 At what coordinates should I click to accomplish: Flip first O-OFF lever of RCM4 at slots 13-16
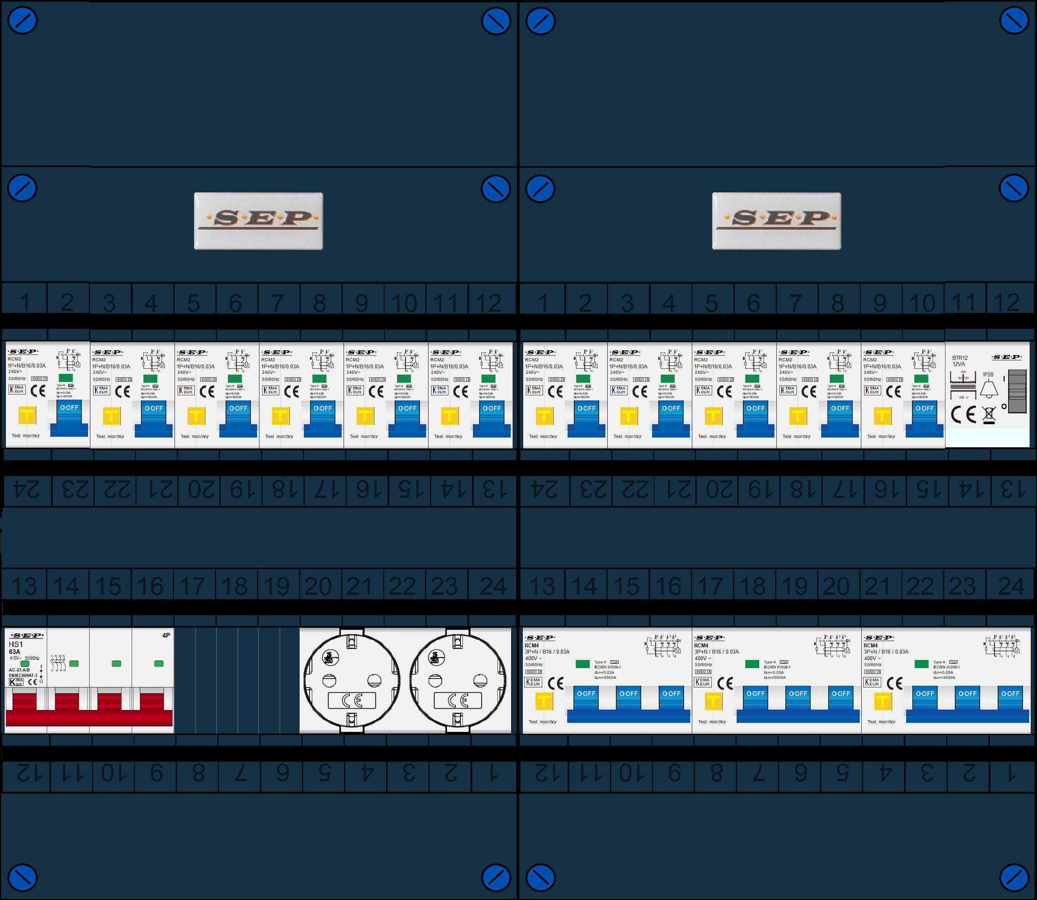(x=586, y=698)
